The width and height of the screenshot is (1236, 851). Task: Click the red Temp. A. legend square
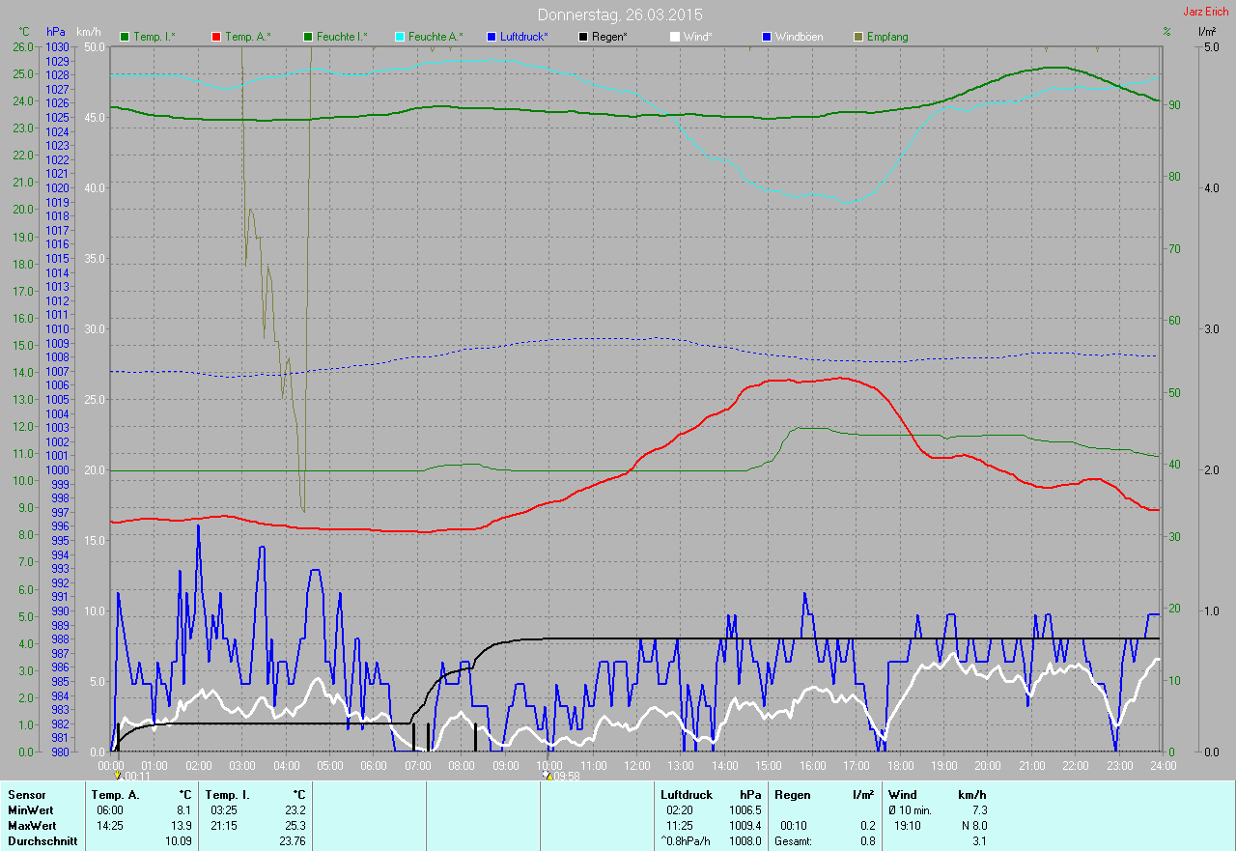(216, 37)
